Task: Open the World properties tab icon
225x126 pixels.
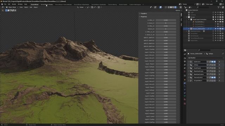Action: (x=185, y=72)
